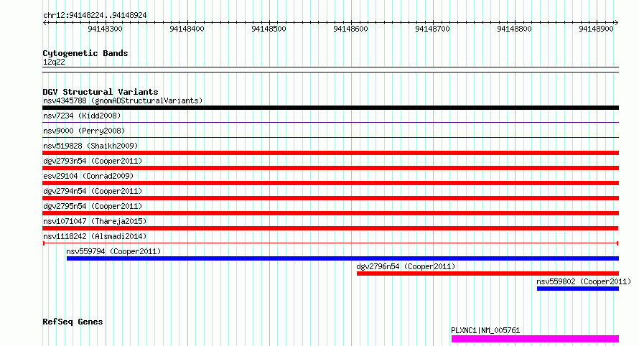Click the red bar under dgv2795n54

click(x=330, y=213)
